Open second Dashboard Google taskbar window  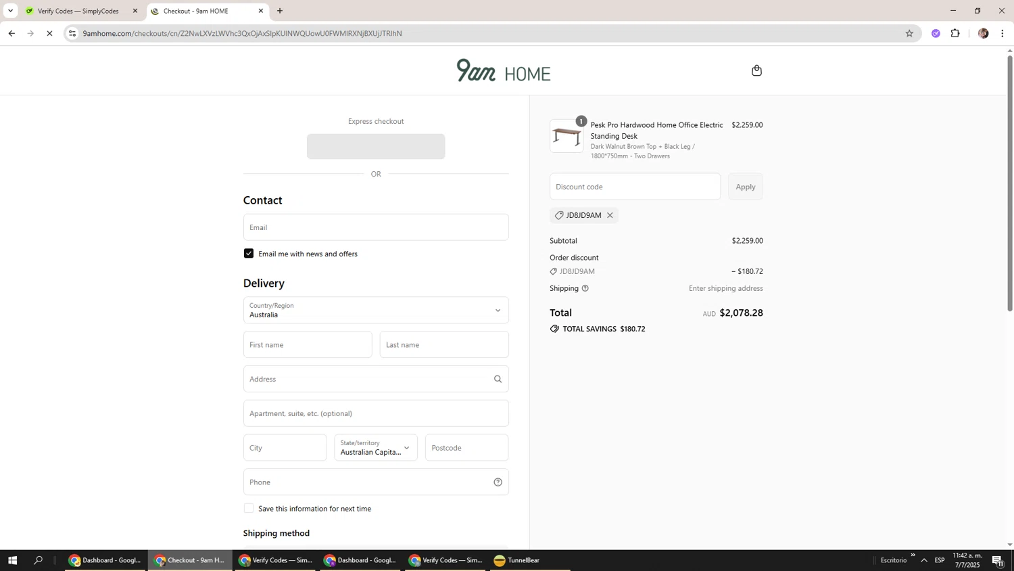[360, 560]
